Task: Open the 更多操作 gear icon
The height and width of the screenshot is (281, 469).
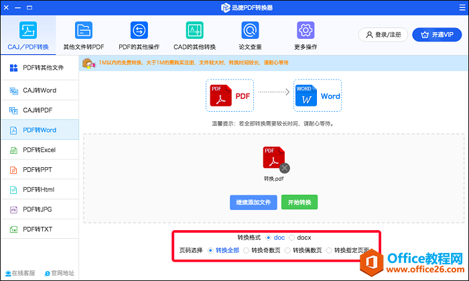Action: click(306, 31)
